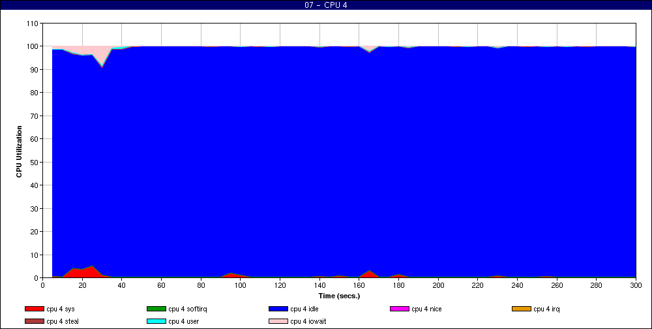The height and width of the screenshot is (329, 652).
Task: Click the red cpu 4 sys legend swatch
Action: tap(34, 309)
